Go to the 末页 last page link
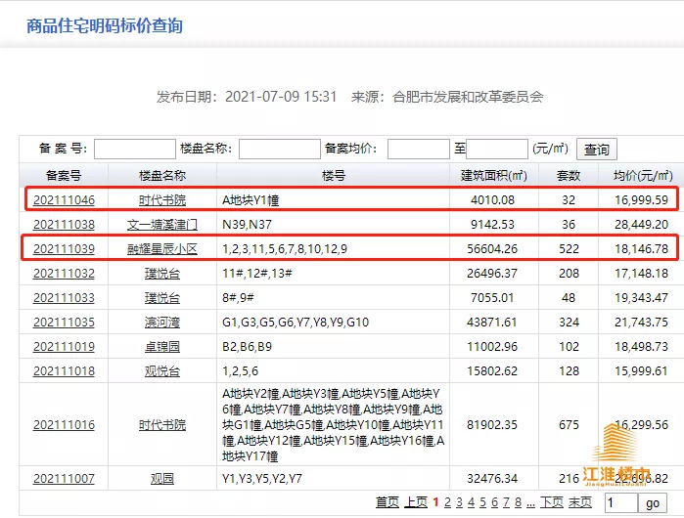684x518 pixels. coord(580,502)
